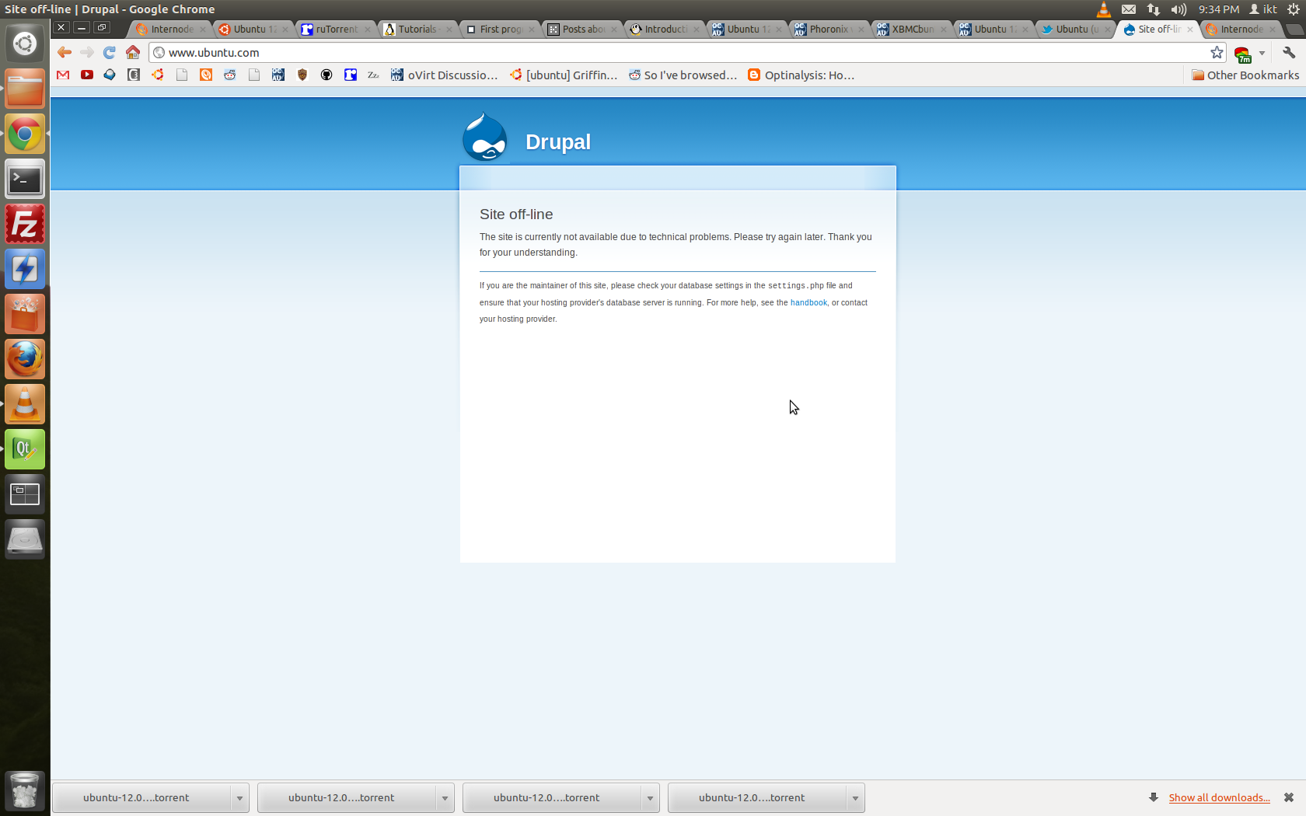Open the Other Bookmarks folder
The image size is (1306, 816).
1245,75
